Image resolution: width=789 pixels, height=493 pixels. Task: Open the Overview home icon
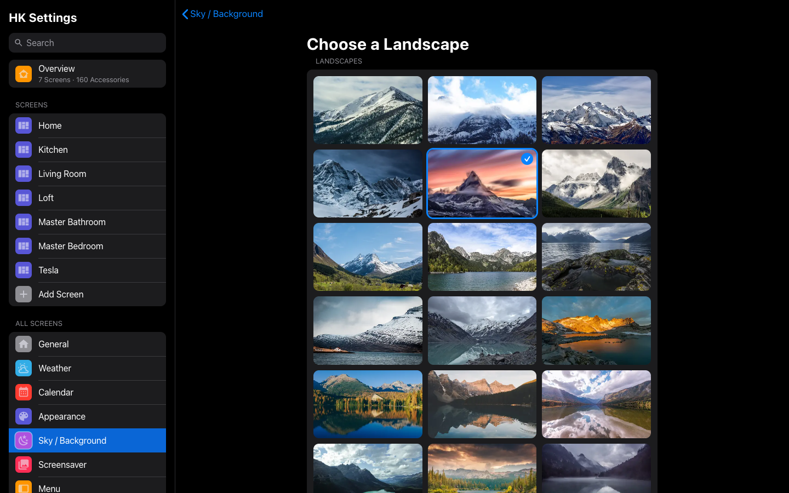coord(24,73)
